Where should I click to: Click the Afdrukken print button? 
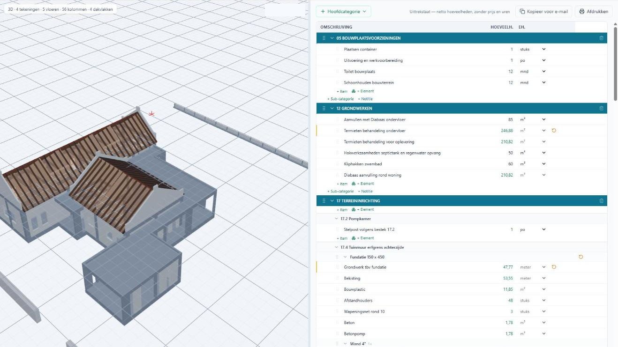click(594, 11)
